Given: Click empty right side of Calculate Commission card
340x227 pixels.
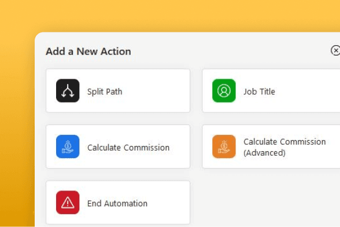Looking at the screenshot, I should coord(179,147).
